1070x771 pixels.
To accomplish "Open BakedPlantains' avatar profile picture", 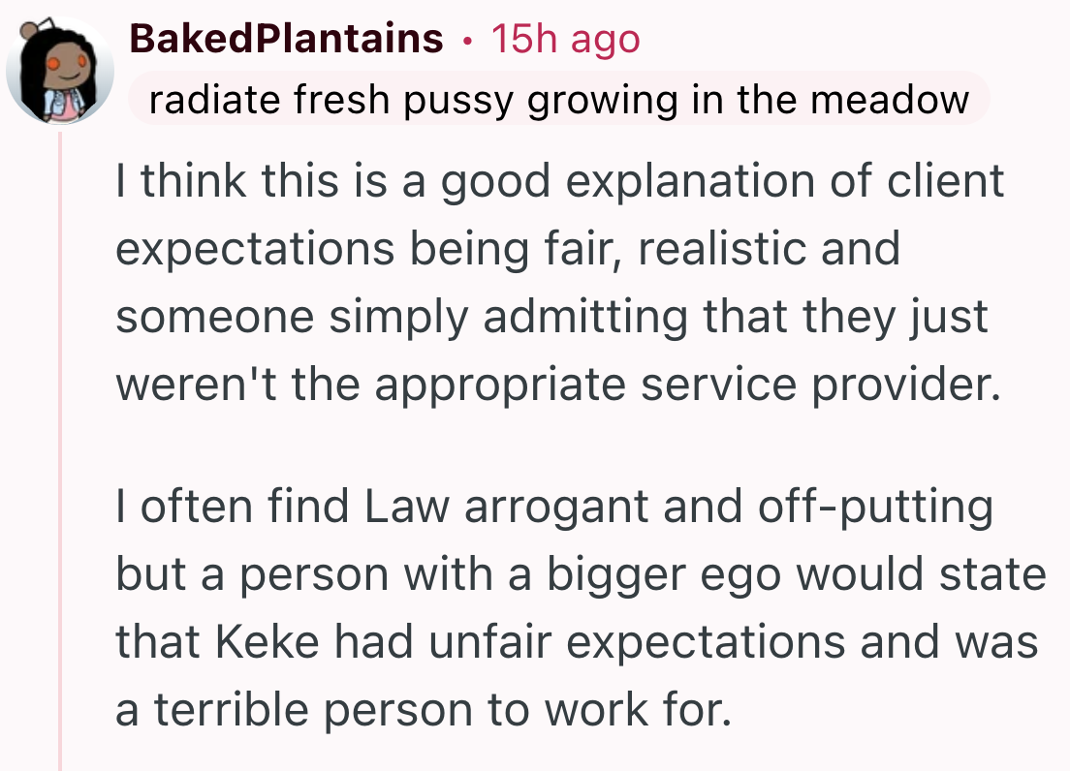I will point(60,71).
